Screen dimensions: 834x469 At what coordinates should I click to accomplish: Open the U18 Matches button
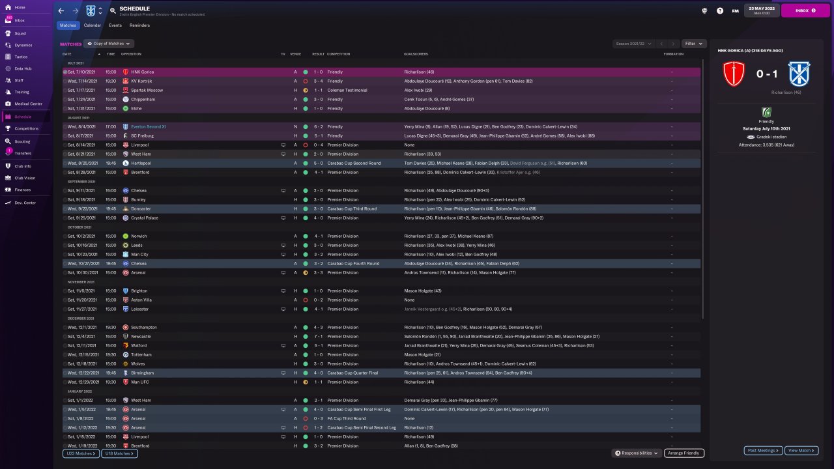point(119,453)
